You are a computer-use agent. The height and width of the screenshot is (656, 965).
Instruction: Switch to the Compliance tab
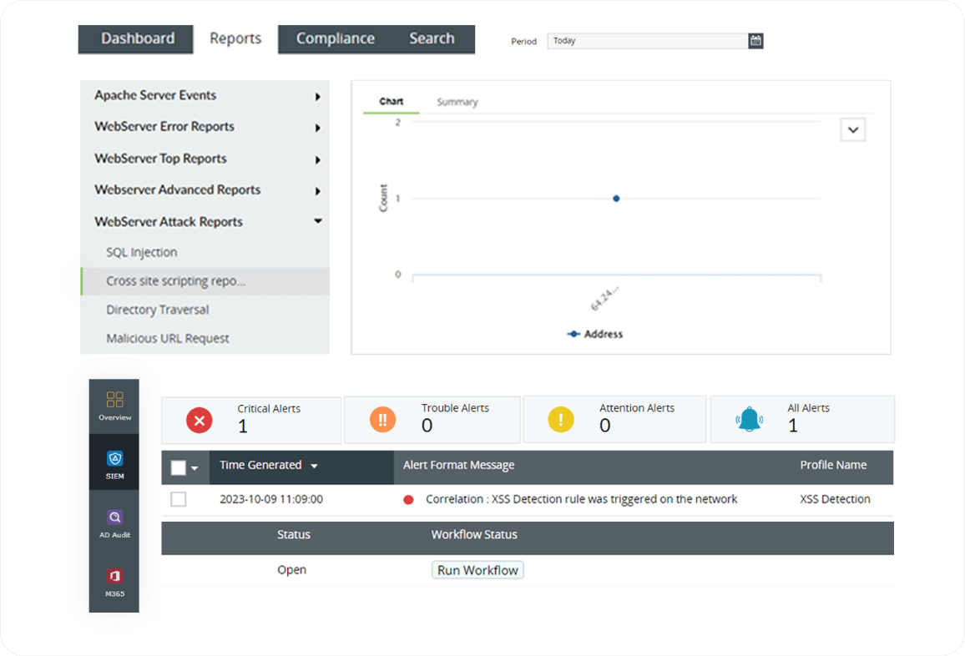pyautogui.click(x=336, y=38)
